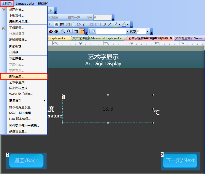The width and height of the screenshot is (205, 174).
Task: Open the 状态 dropdown list
Action: click(148, 31)
